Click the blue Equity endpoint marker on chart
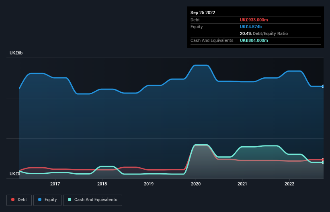330x212 pixels. coord(323,87)
